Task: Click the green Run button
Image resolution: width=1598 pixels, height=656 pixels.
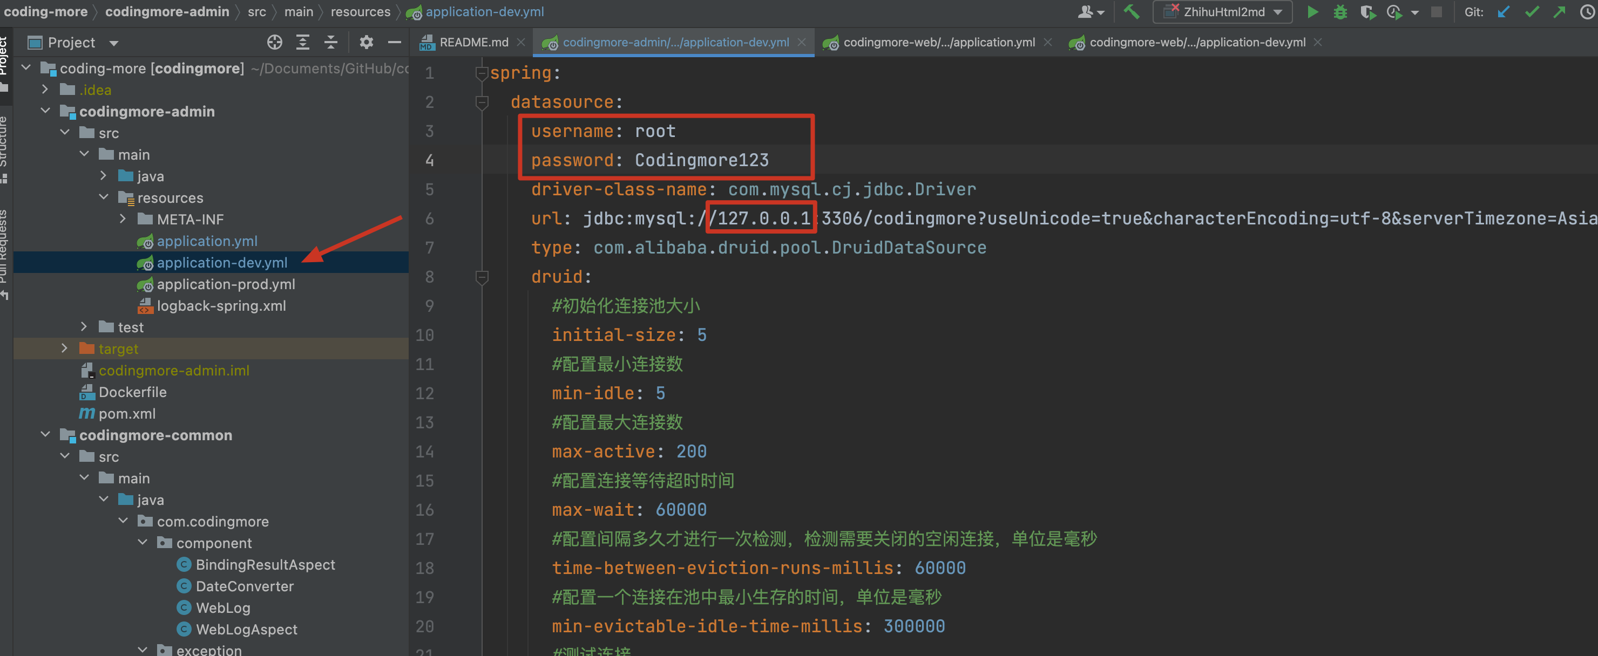Action: [x=1312, y=12]
